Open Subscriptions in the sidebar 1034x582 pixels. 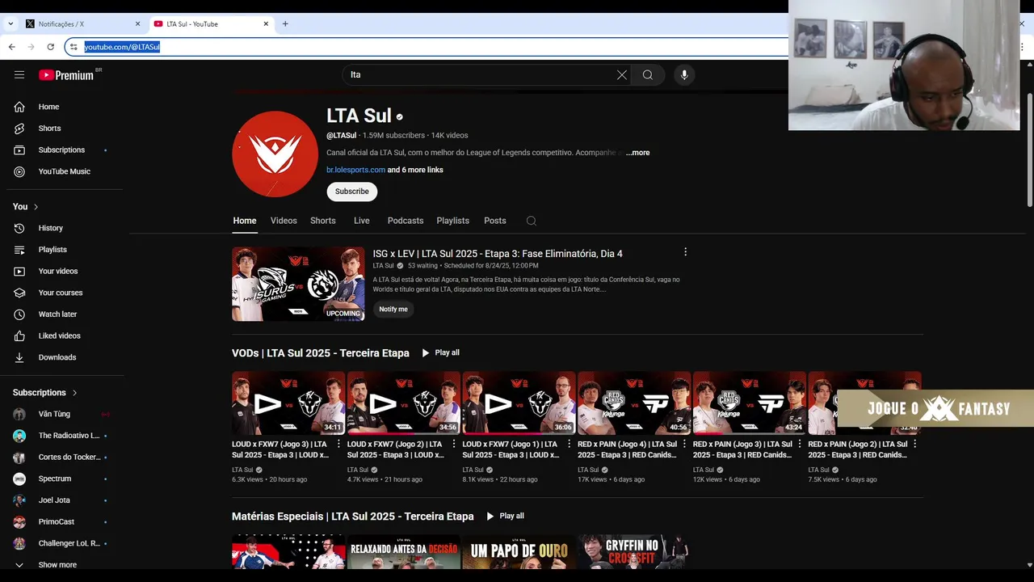[61, 150]
